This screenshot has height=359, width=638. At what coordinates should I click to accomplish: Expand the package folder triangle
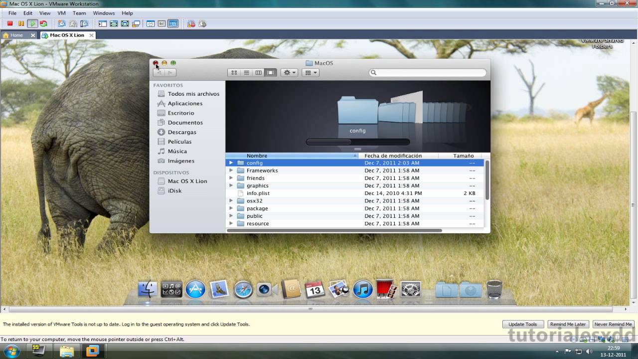point(231,208)
